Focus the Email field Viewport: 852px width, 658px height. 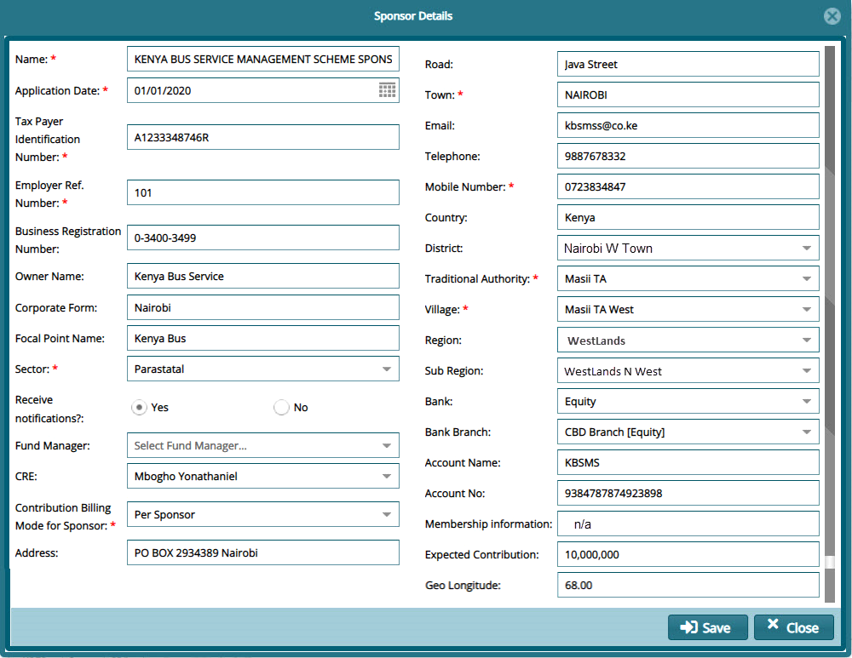coord(688,125)
